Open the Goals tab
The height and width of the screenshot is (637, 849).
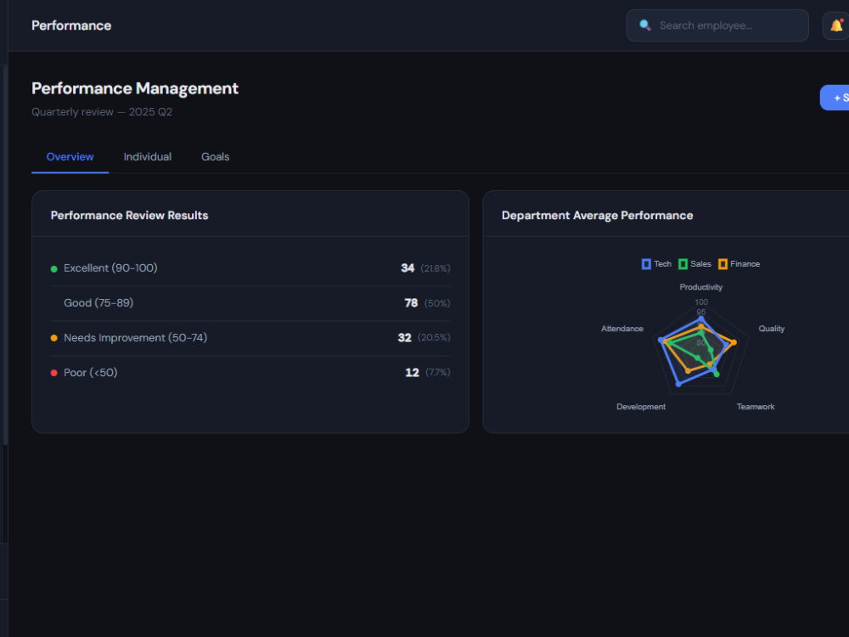pyautogui.click(x=215, y=157)
